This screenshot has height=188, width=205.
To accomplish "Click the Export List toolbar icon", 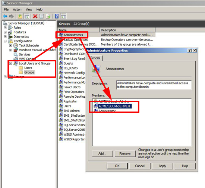I will (48, 16).
